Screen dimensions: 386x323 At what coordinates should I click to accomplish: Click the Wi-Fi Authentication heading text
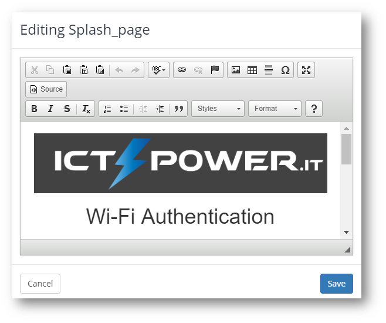[x=180, y=217]
